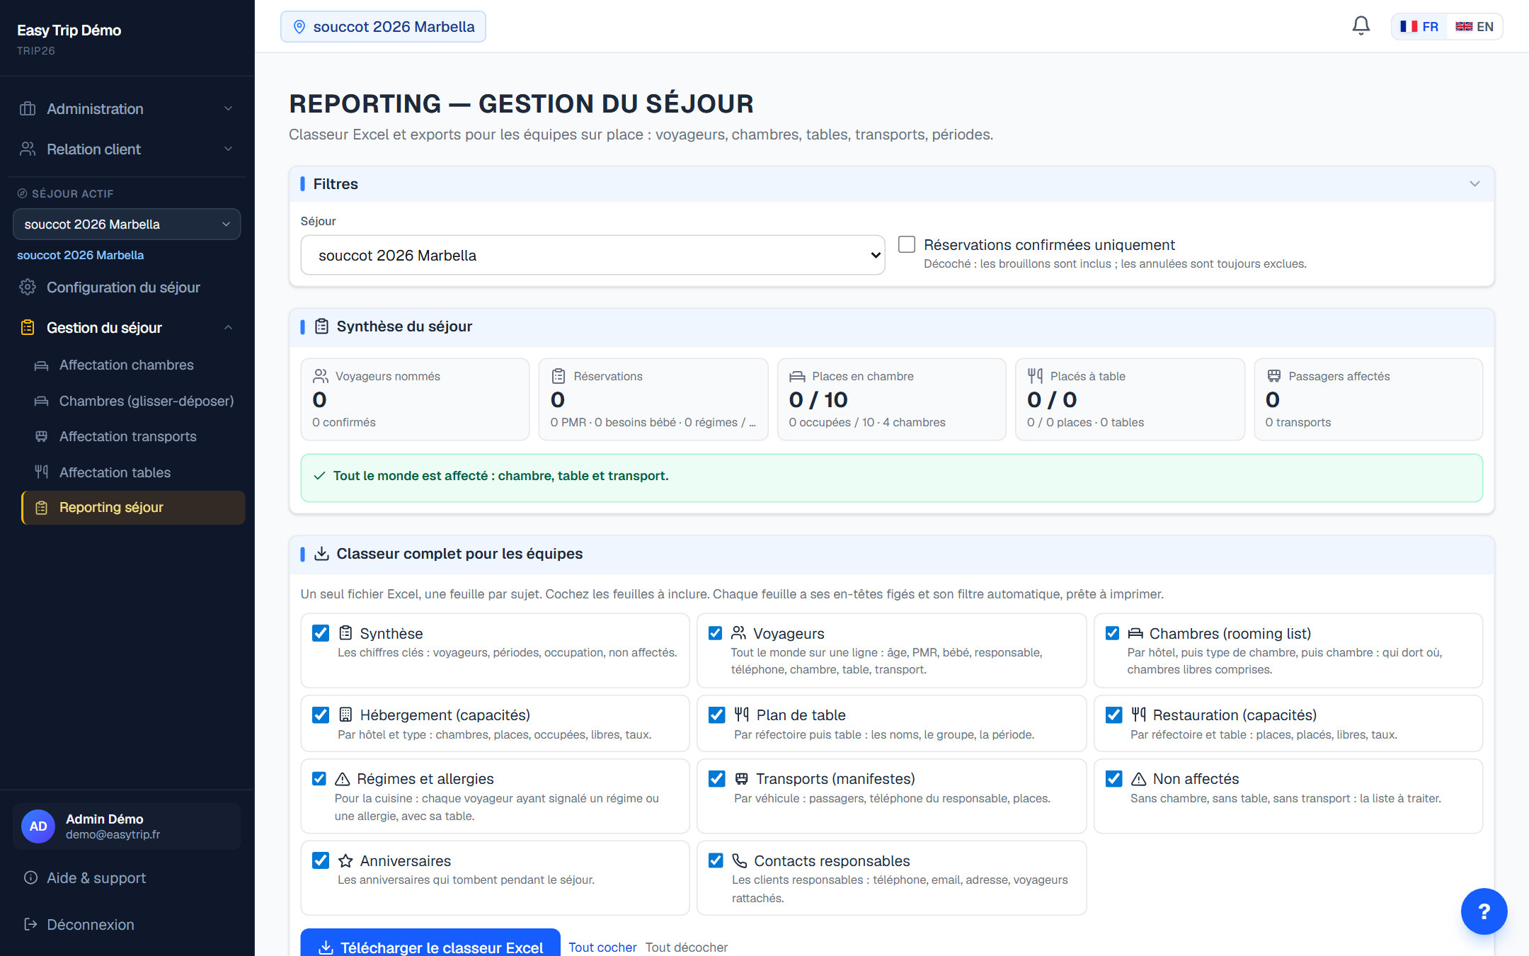Image resolution: width=1529 pixels, height=956 pixels.
Task: Click the Chambres glisser-déposer bed icon
Action: (x=42, y=401)
